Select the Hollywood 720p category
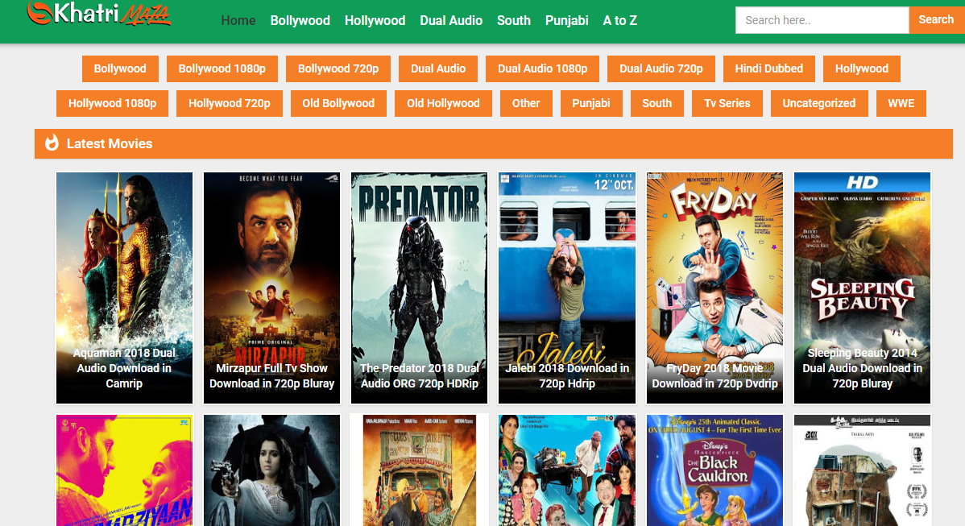 pyautogui.click(x=229, y=103)
